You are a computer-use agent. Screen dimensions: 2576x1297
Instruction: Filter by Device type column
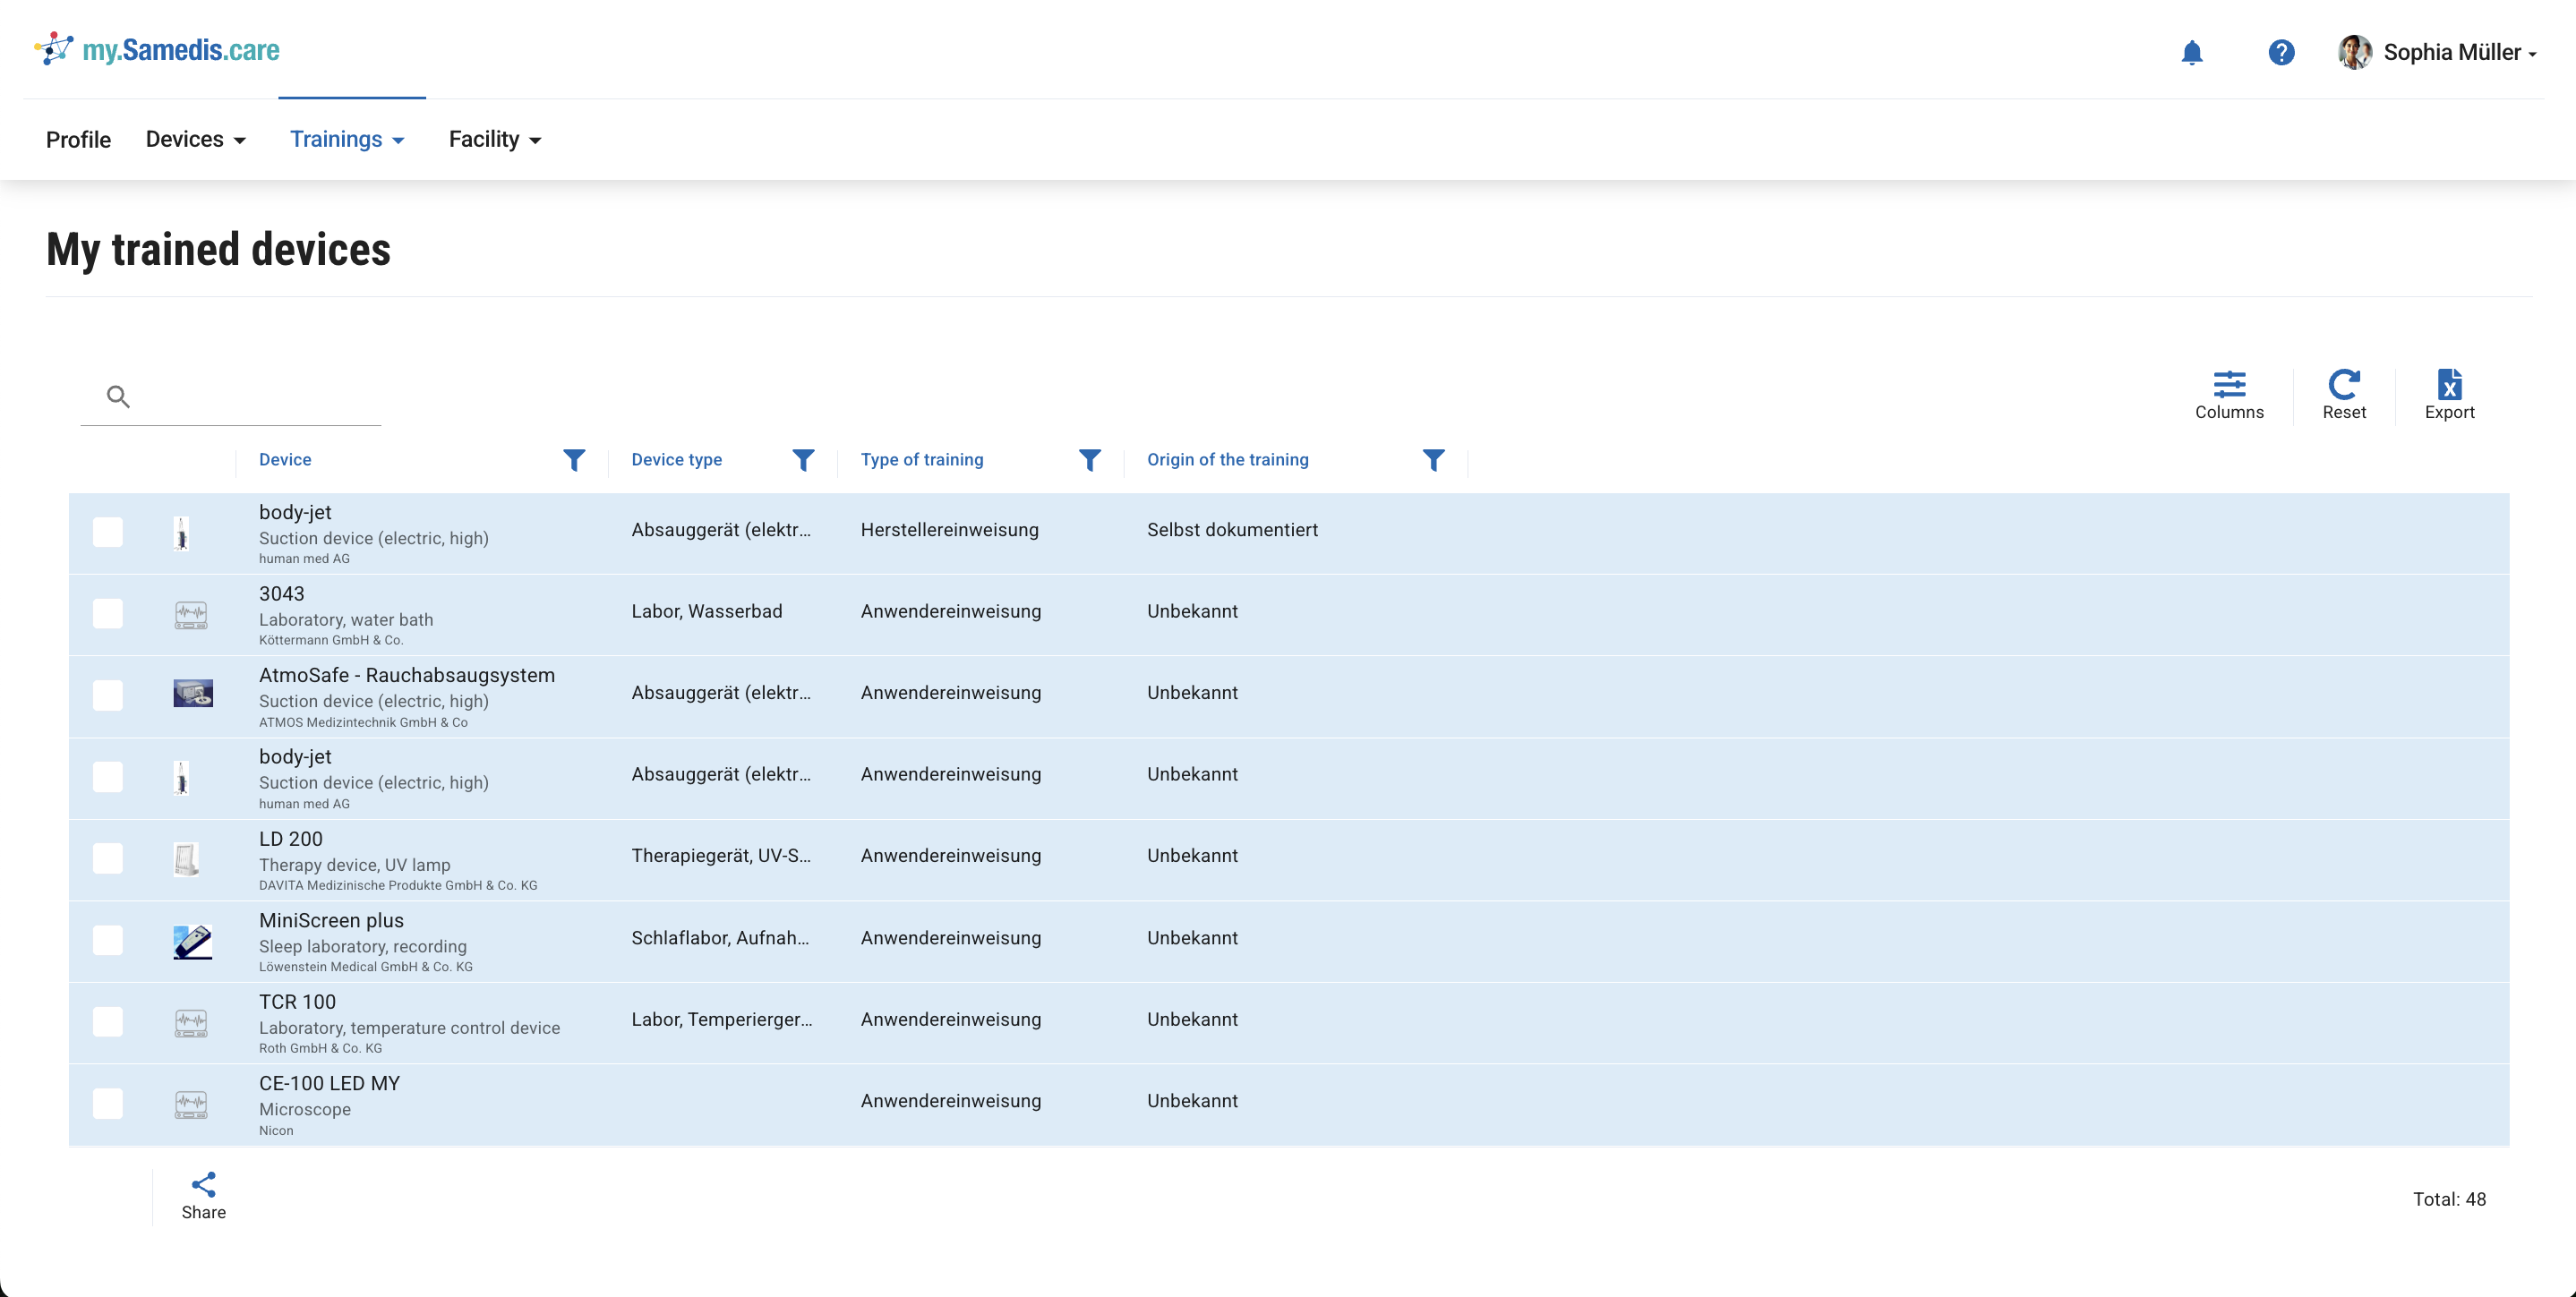pos(803,460)
